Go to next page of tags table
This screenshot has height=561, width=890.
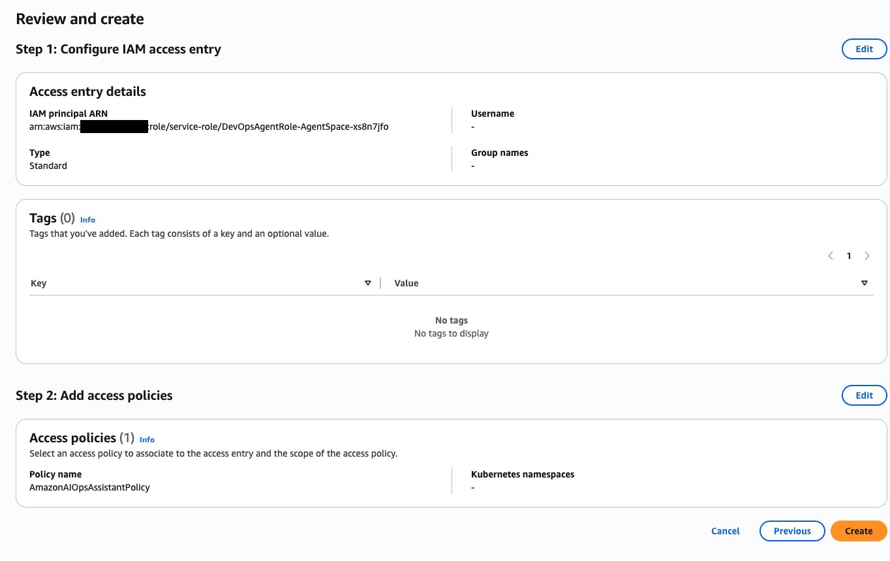[867, 256]
